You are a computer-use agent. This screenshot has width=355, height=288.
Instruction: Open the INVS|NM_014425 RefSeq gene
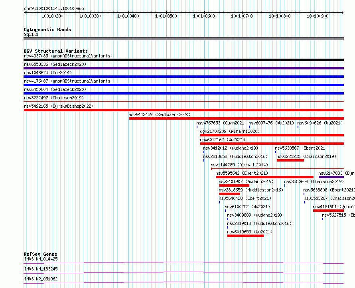(x=41, y=259)
